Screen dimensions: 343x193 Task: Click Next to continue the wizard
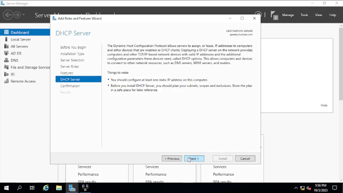[x=194, y=159]
